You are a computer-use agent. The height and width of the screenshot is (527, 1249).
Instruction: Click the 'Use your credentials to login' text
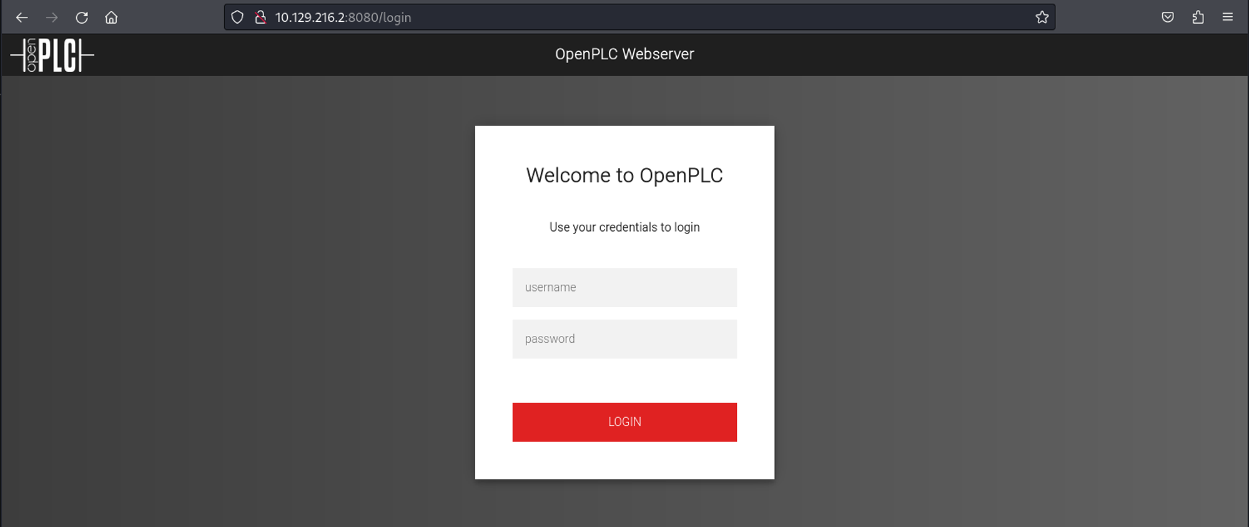(624, 227)
